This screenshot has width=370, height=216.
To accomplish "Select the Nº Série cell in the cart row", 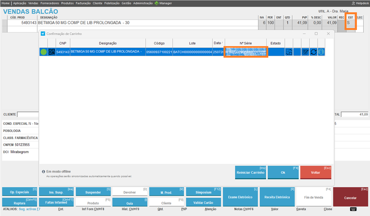I will (x=246, y=52).
